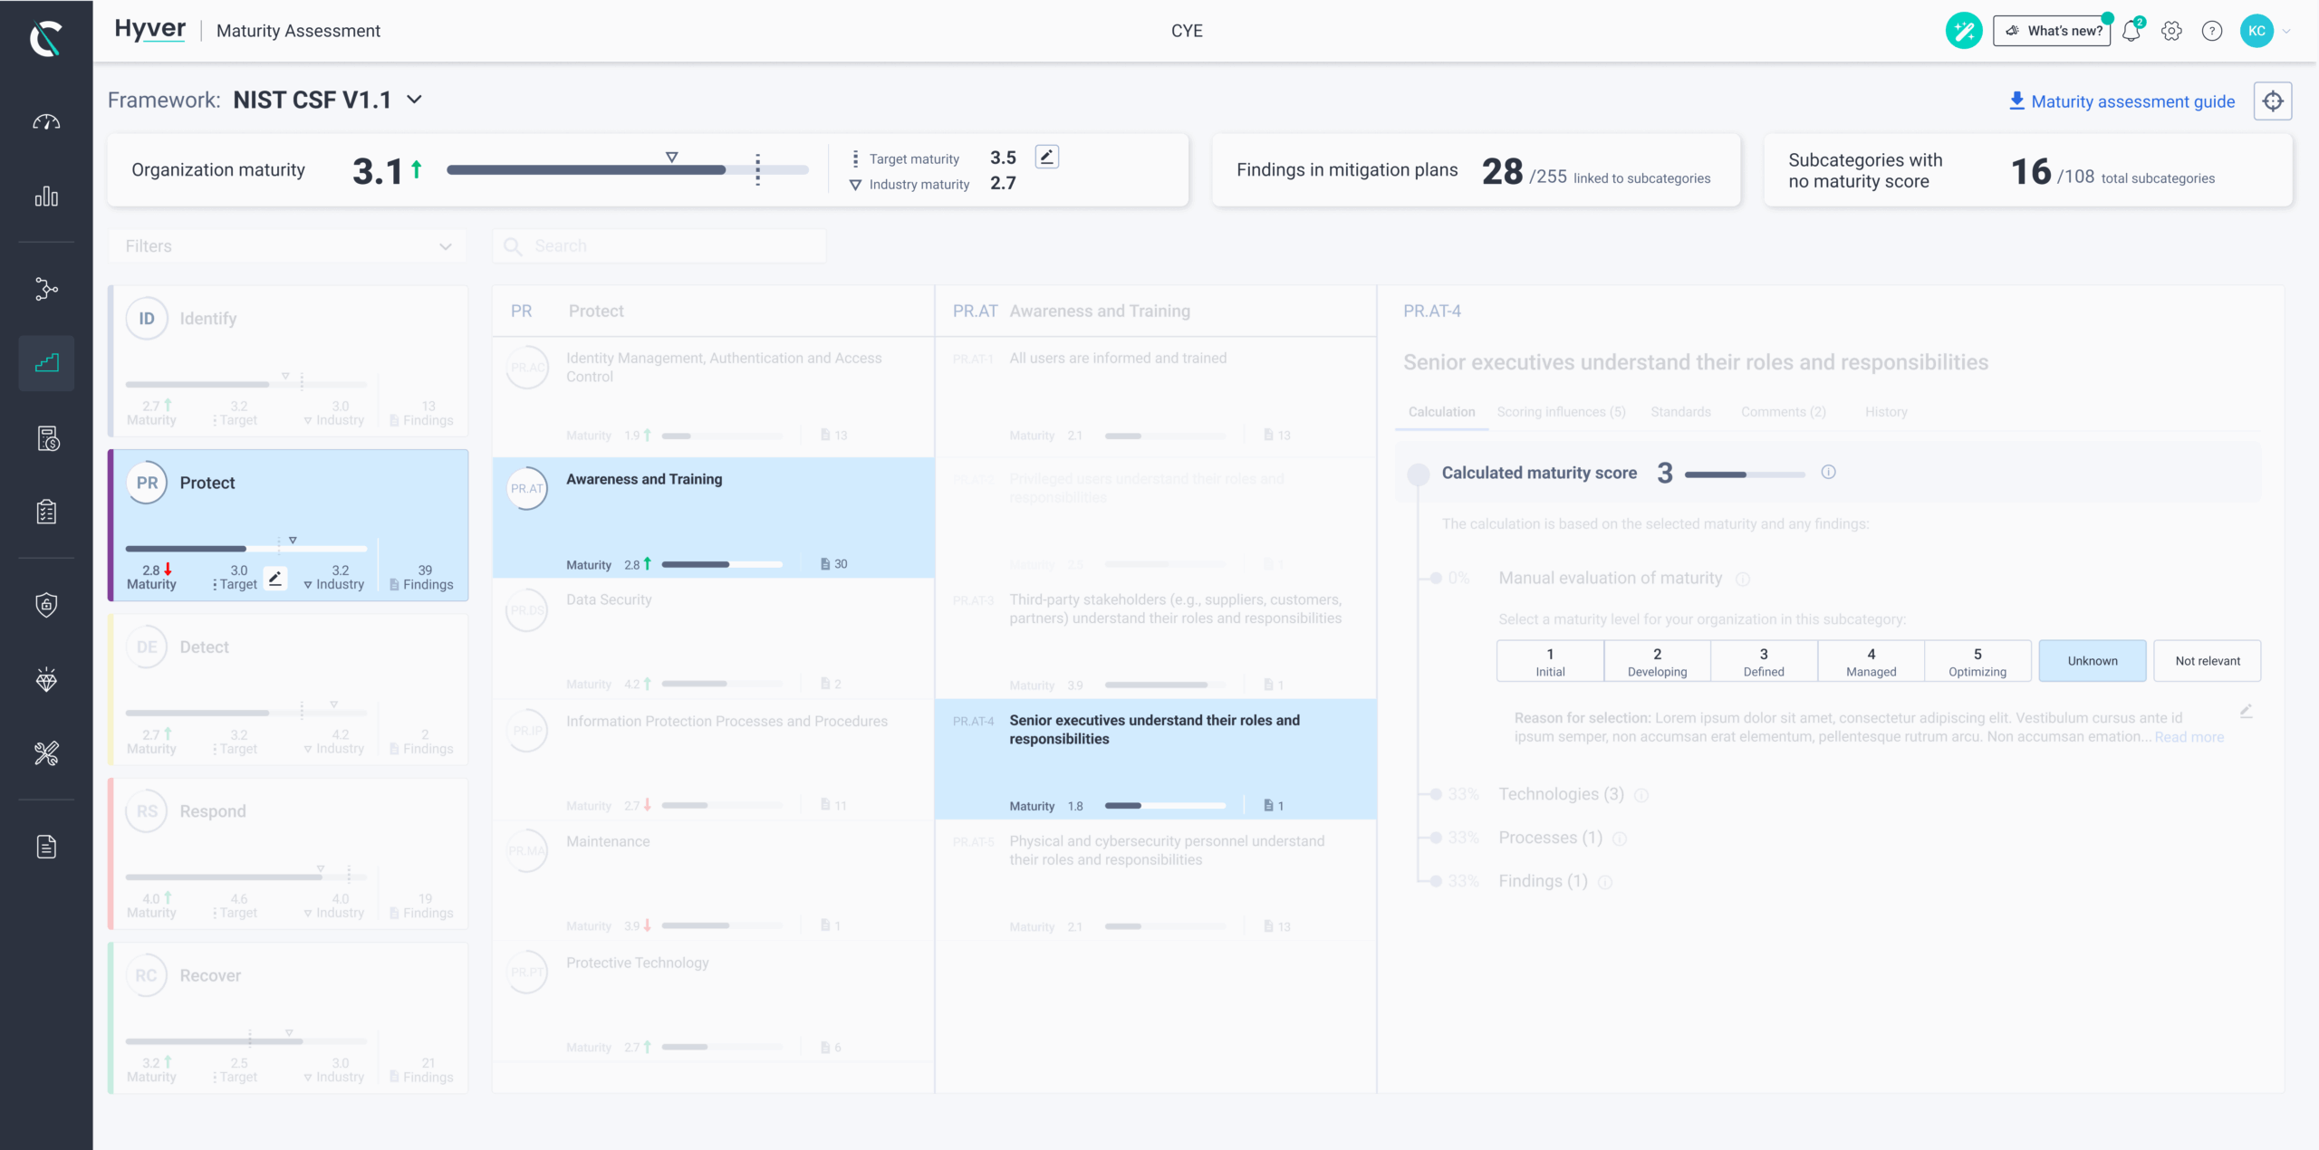Select maturity level 5 Optimizing

pos(1977,661)
